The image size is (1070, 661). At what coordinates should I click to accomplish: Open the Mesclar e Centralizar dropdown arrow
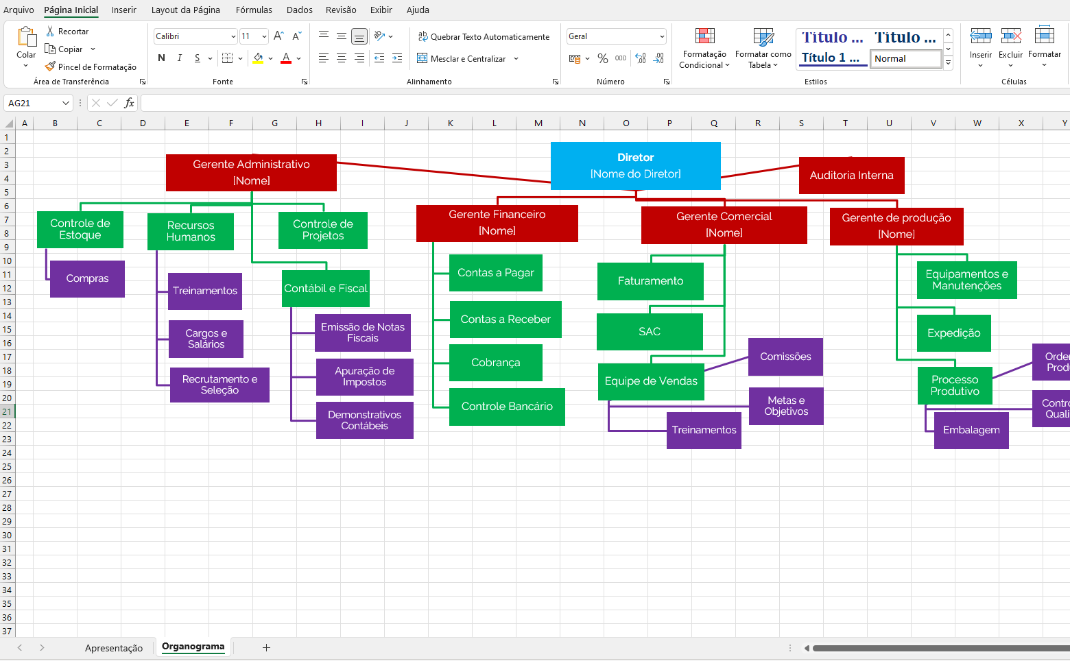coord(516,59)
